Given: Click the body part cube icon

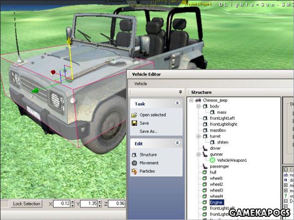Looking at the screenshot, I should coord(205,106).
